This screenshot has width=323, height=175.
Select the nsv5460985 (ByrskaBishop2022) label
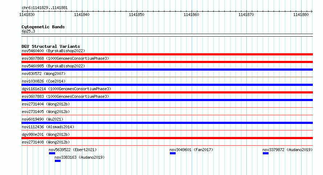(53, 66)
